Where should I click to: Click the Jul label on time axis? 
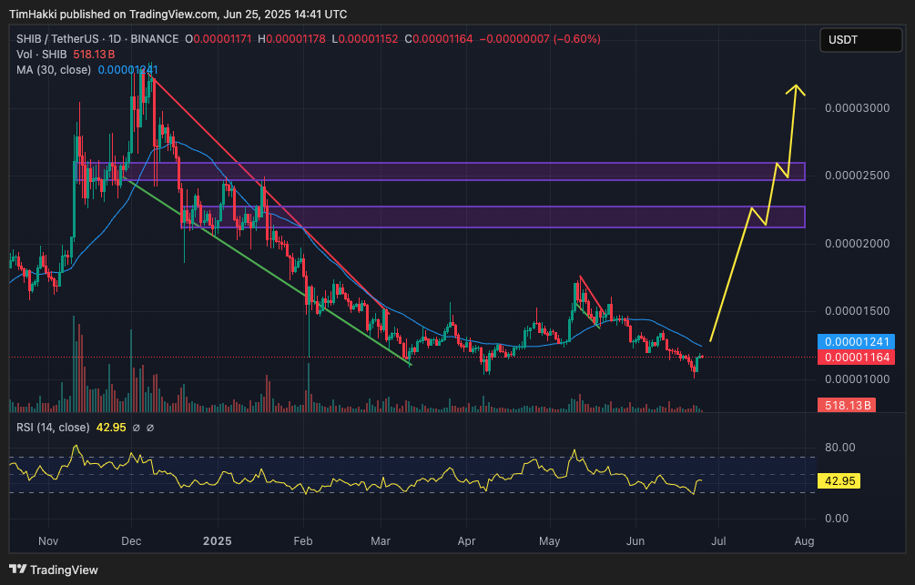pos(718,541)
